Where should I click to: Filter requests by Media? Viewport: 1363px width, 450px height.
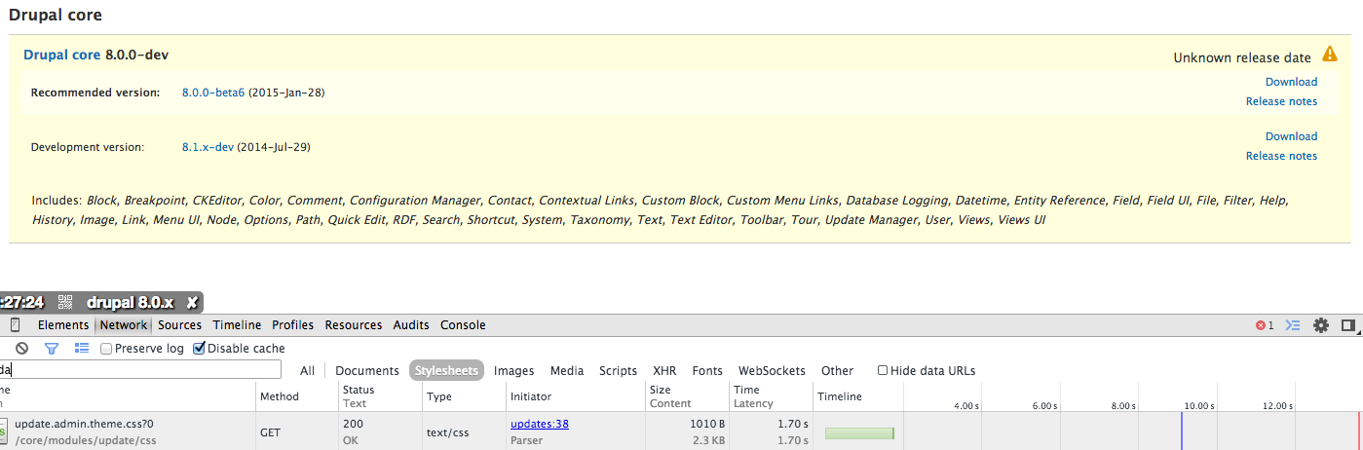click(567, 371)
